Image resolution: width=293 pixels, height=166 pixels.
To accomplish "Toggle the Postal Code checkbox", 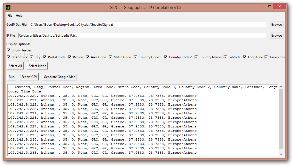I will coord(45,57).
